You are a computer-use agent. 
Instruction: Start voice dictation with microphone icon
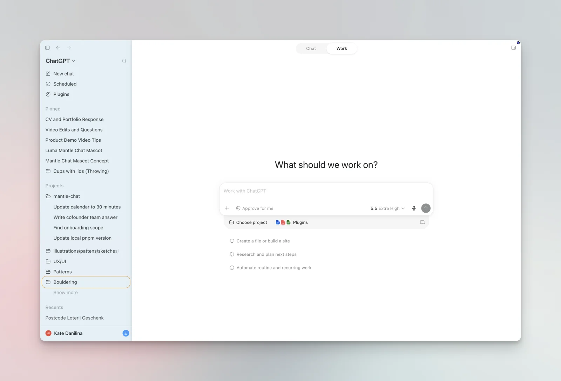click(414, 208)
